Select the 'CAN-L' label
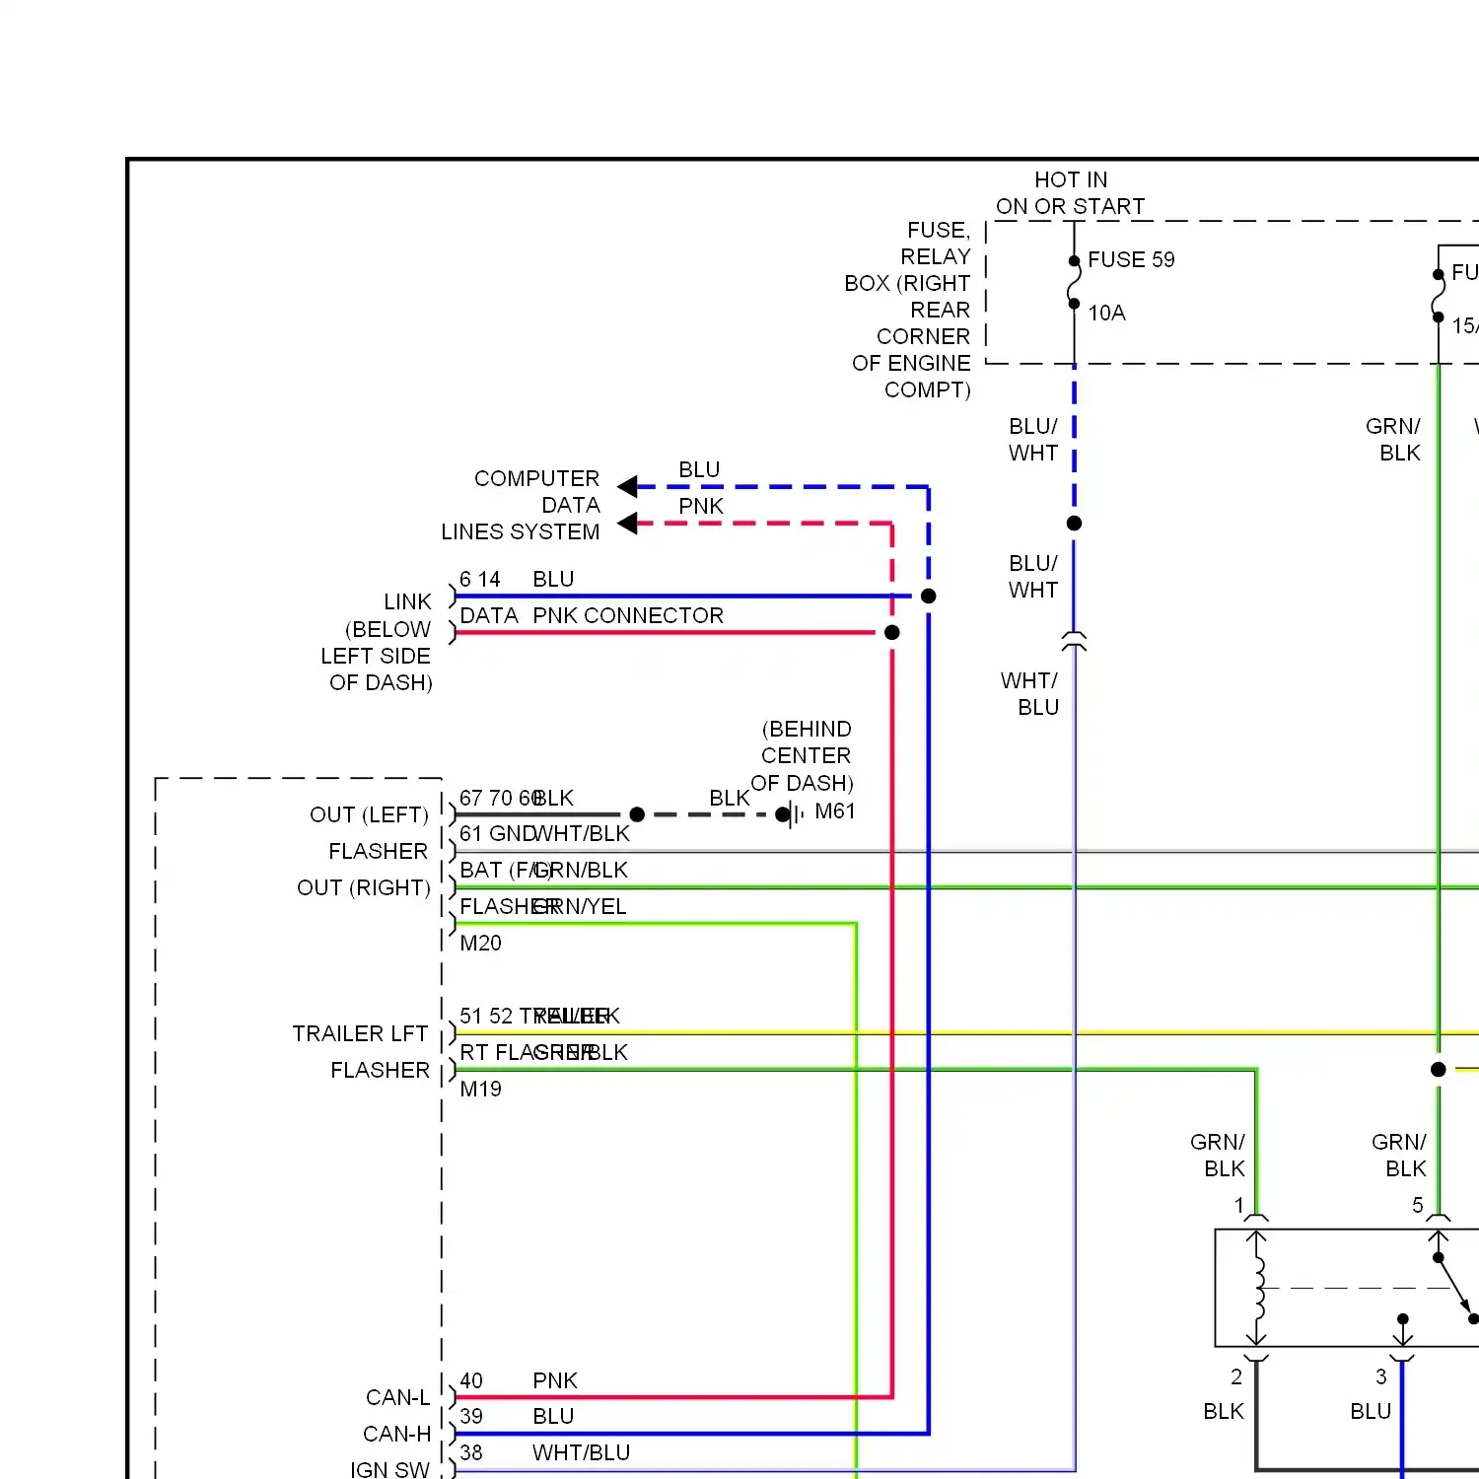 pyautogui.click(x=398, y=1397)
